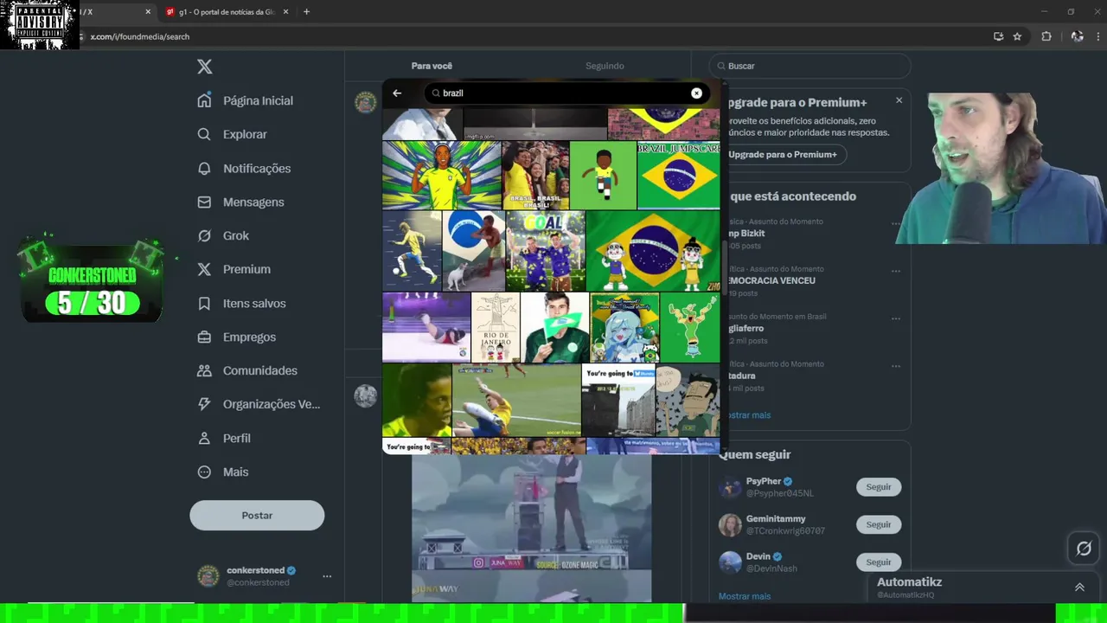Open the Perfil person icon

click(x=204, y=438)
